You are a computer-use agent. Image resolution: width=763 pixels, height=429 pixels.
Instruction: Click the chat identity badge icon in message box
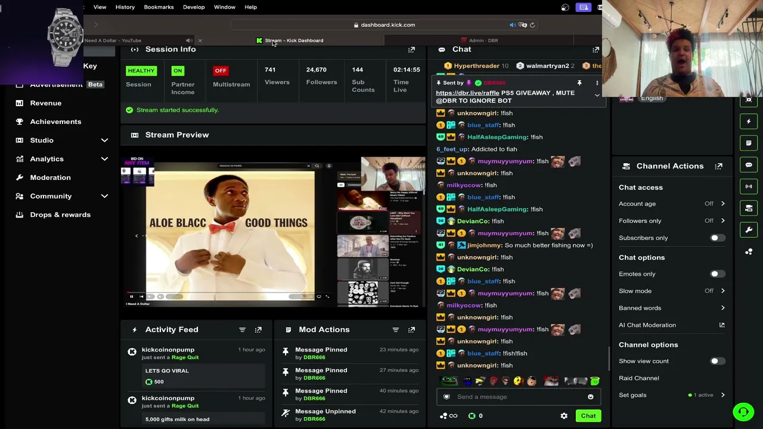pyautogui.click(x=446, y=397)
